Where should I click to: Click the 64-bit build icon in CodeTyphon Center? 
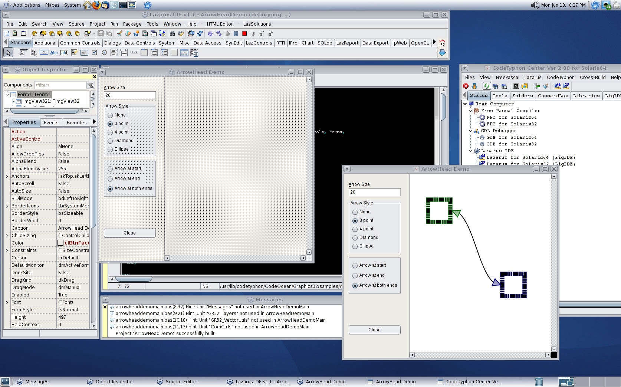pos(557,86)
